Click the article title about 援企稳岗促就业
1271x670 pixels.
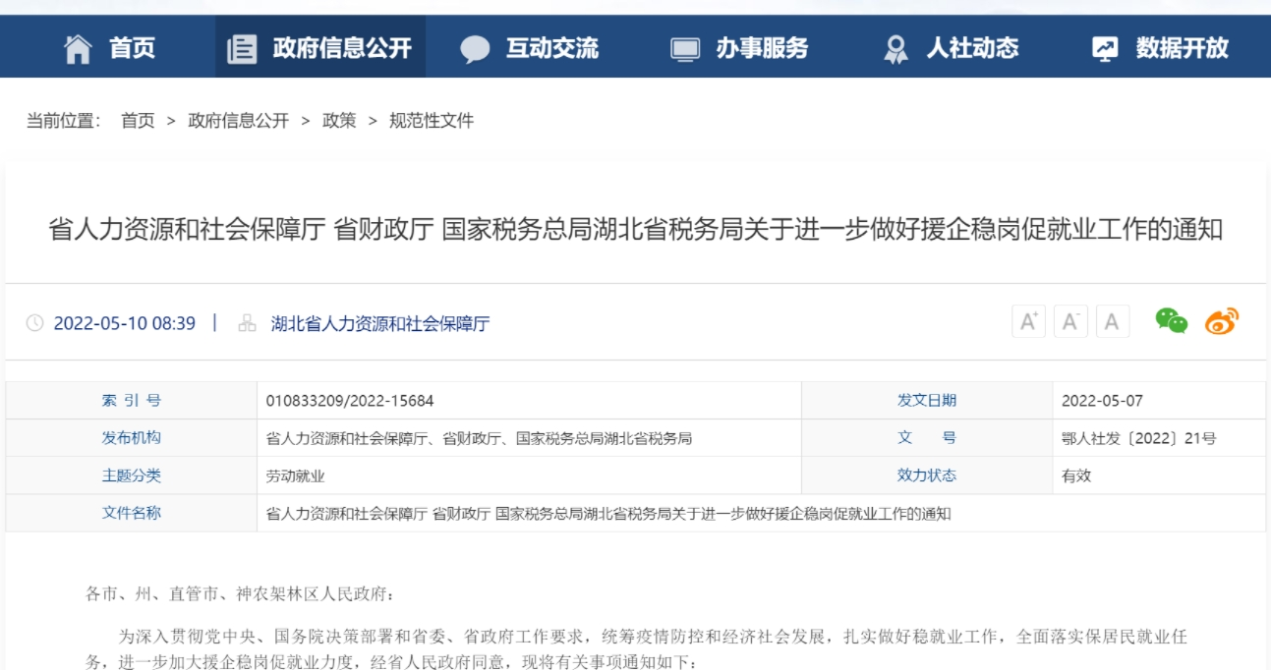(636, 230)
